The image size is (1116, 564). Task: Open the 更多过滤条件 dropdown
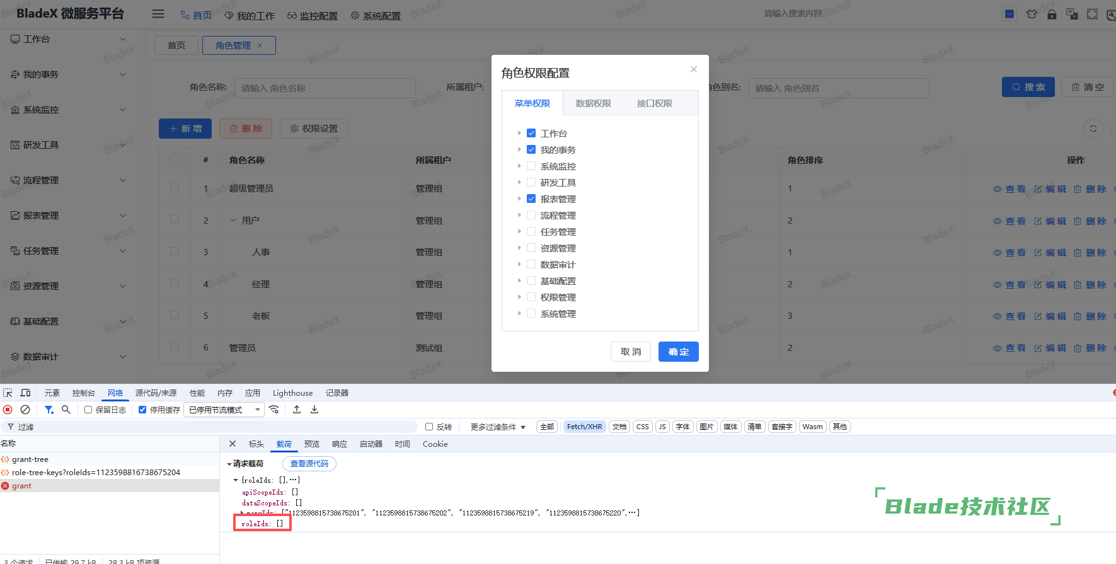pyautogui.click(x=498, y=427)
